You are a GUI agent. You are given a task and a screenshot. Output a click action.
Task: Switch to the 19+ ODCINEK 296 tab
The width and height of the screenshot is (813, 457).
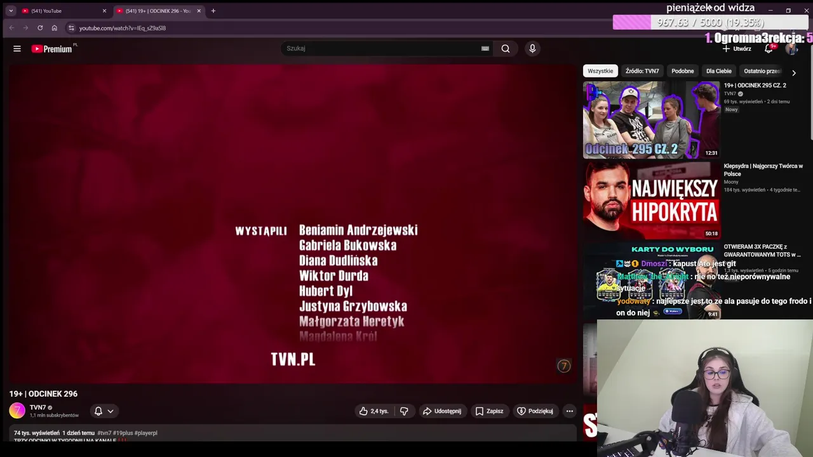click(158, 11)
